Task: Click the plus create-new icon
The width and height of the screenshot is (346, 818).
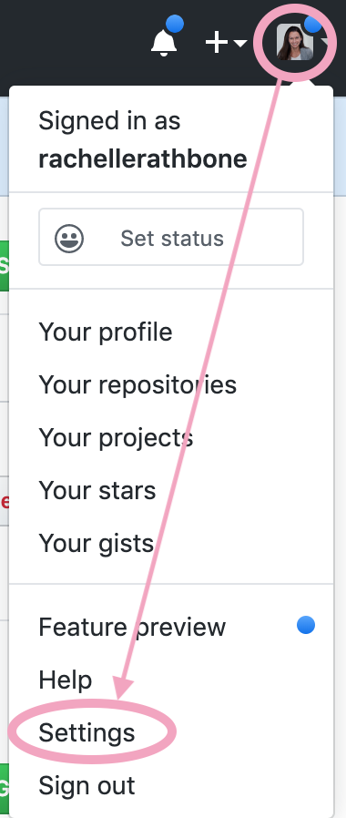Action: 217,42
